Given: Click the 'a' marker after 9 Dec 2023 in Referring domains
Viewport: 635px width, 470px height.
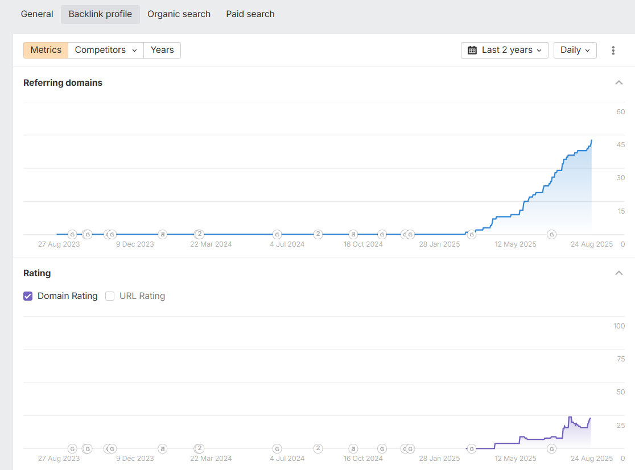Looking at the screenshot, I should [x=163, y=234].
